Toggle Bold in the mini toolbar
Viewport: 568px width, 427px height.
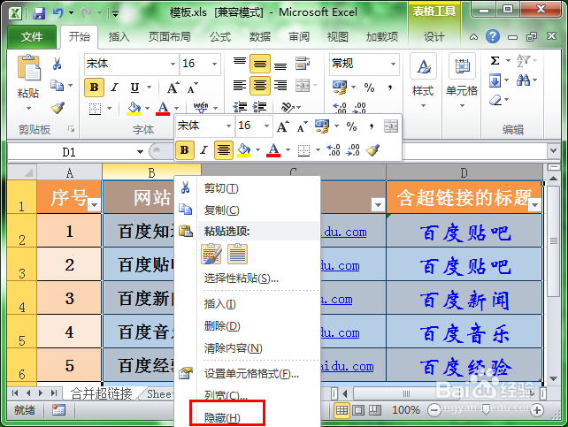pos(184,149)
